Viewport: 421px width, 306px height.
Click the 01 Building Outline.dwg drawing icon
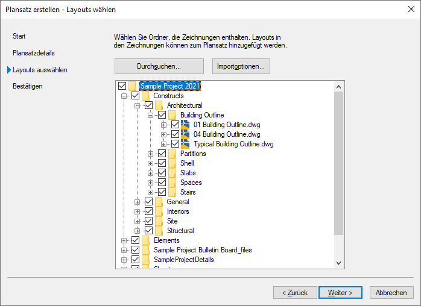185,125
